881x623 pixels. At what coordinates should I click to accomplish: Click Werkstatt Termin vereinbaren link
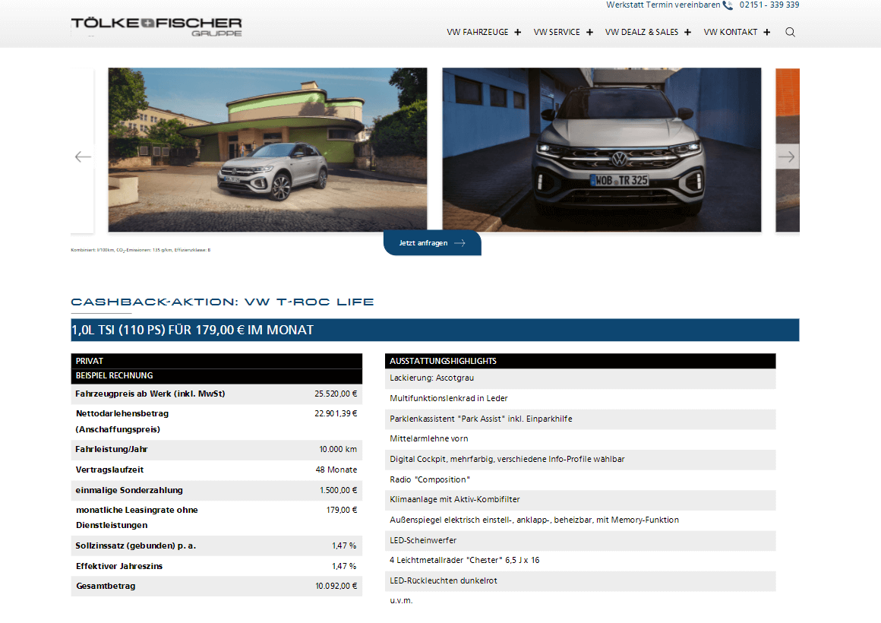tap(663, 5)
